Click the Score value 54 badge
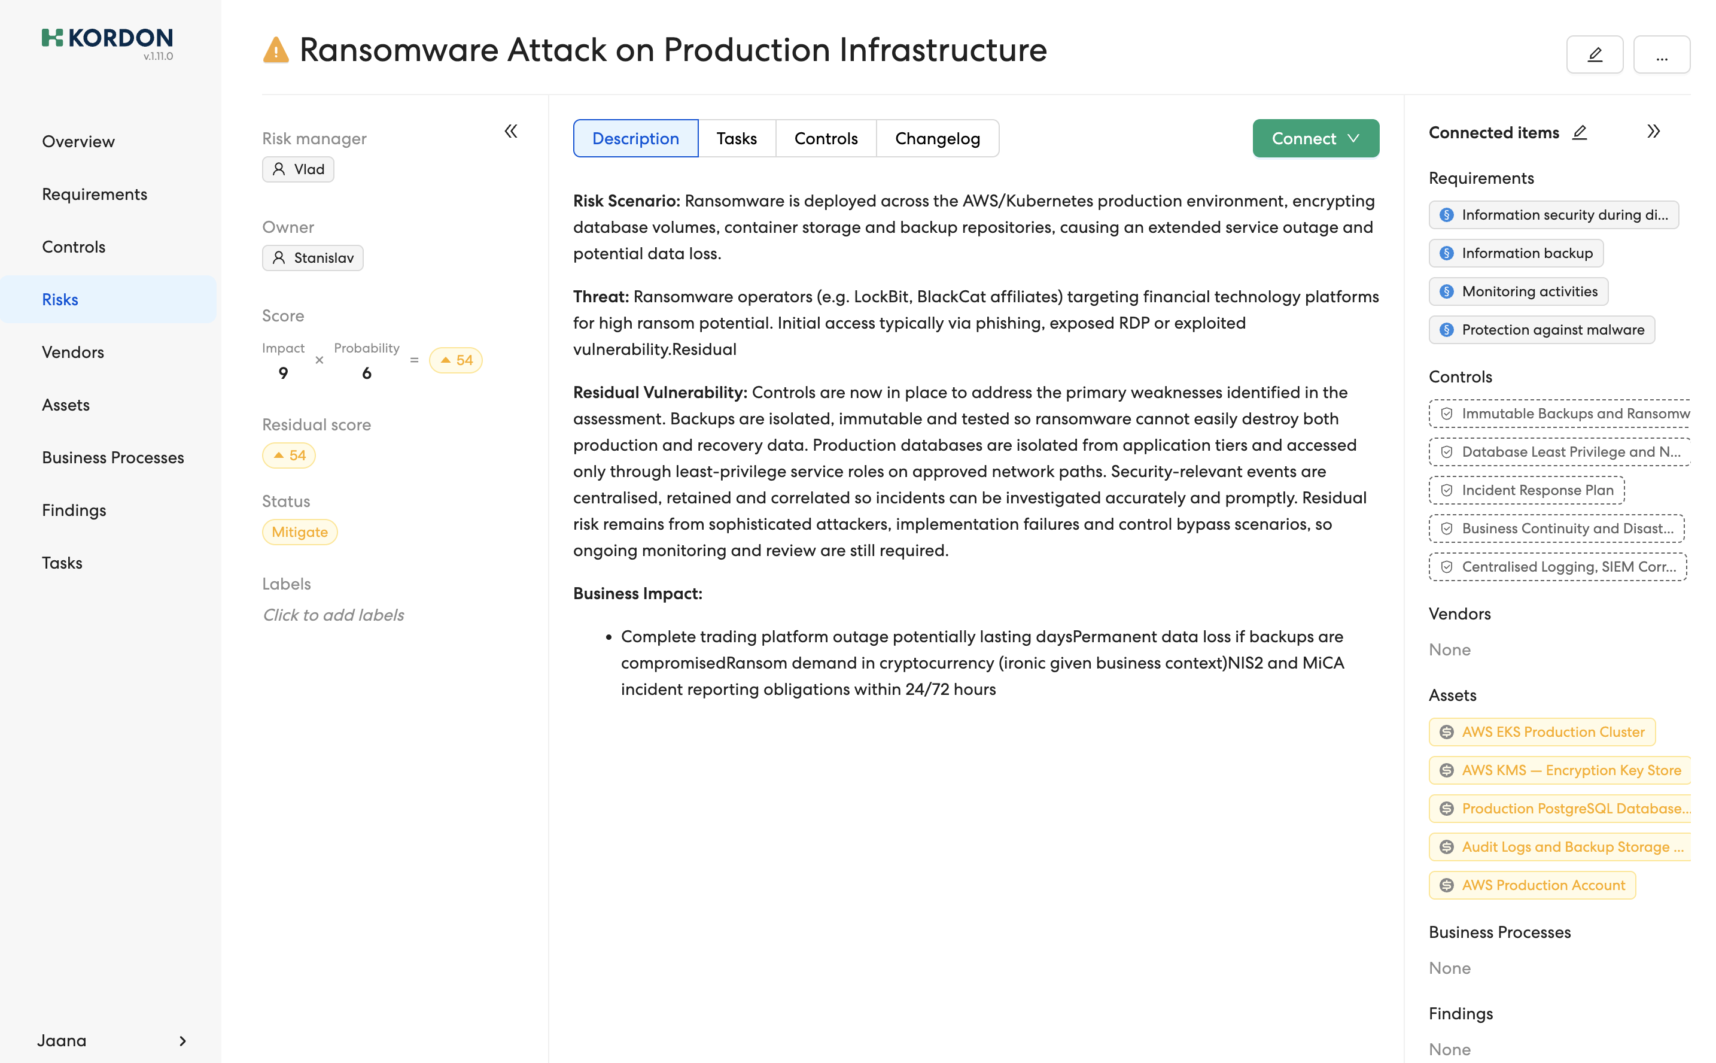This screenshot has height=1063, width=1716. (x=455, y=361)
